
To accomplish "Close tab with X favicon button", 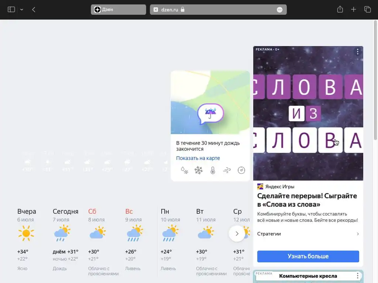I will click(x=156, y=10).
